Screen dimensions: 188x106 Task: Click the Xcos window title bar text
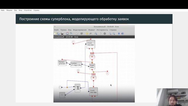coord(106,26)
